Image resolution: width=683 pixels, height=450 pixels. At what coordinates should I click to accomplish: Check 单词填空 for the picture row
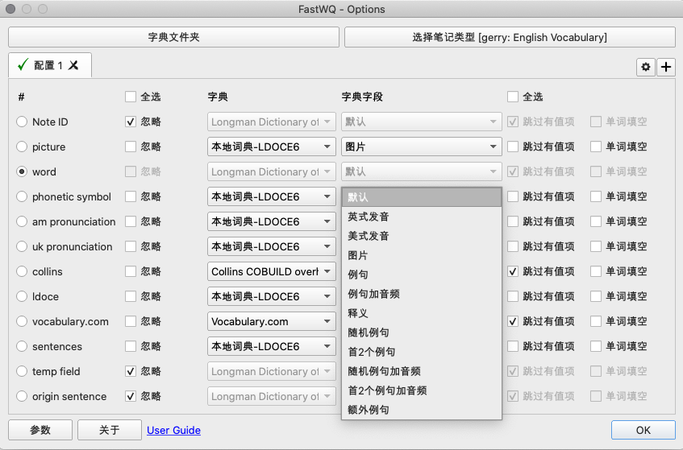(596, 147)
